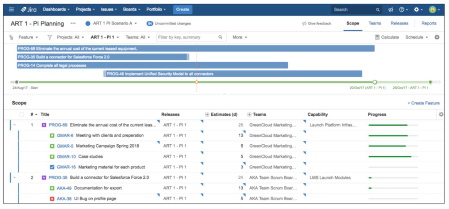Screen dimensions: 449x209
Task: Click the ART 1 PI Scenario A blue dot
Action: point(88,23)
